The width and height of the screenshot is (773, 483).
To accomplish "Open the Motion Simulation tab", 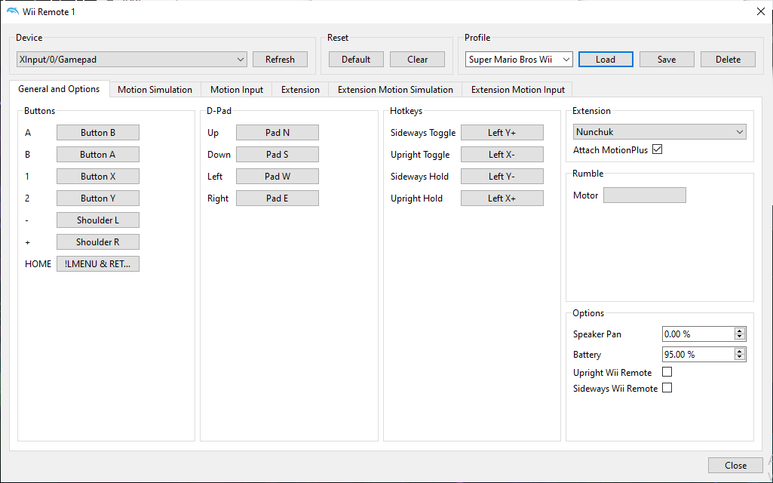I will pos(155,89).
